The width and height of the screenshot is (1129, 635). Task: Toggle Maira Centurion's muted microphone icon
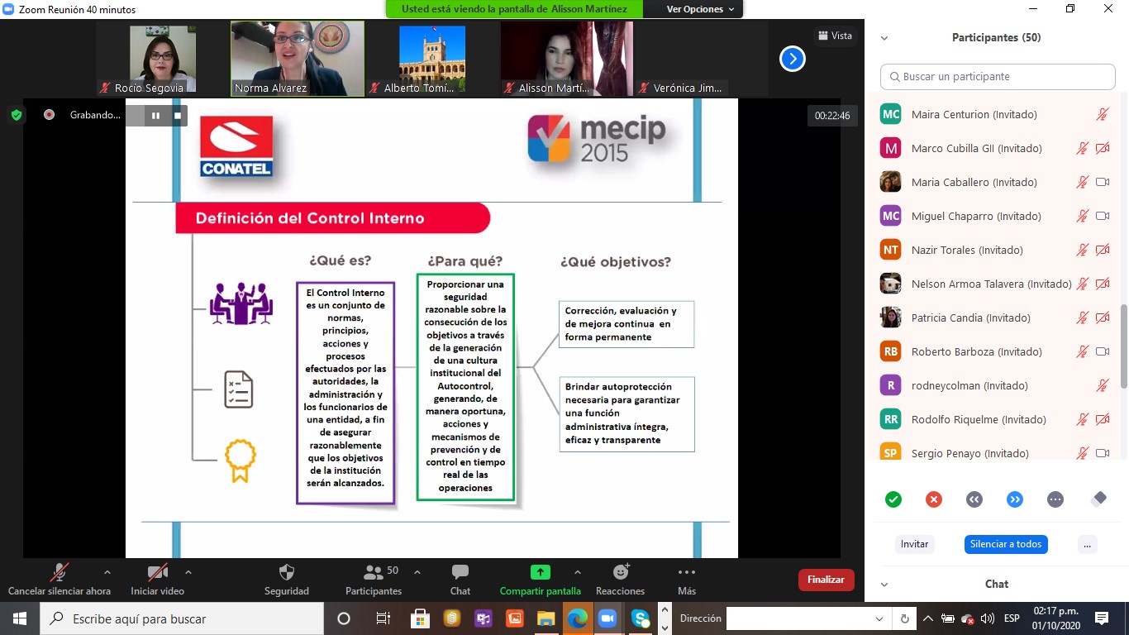(x=1102, y=115)
